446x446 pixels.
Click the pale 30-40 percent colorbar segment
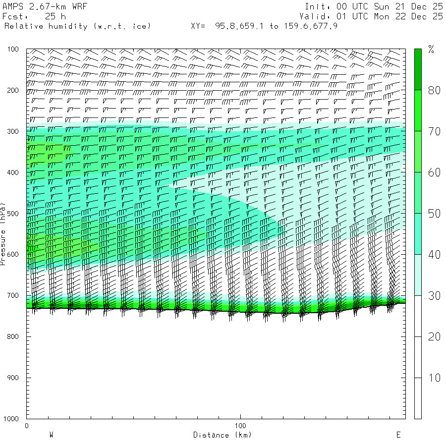click(418, 275)
